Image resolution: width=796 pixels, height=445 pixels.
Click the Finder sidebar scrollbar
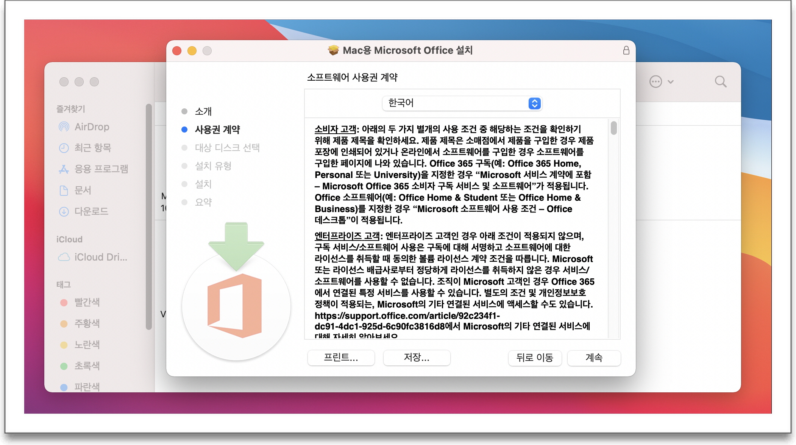pyautogui.click(x=149, y=217)
